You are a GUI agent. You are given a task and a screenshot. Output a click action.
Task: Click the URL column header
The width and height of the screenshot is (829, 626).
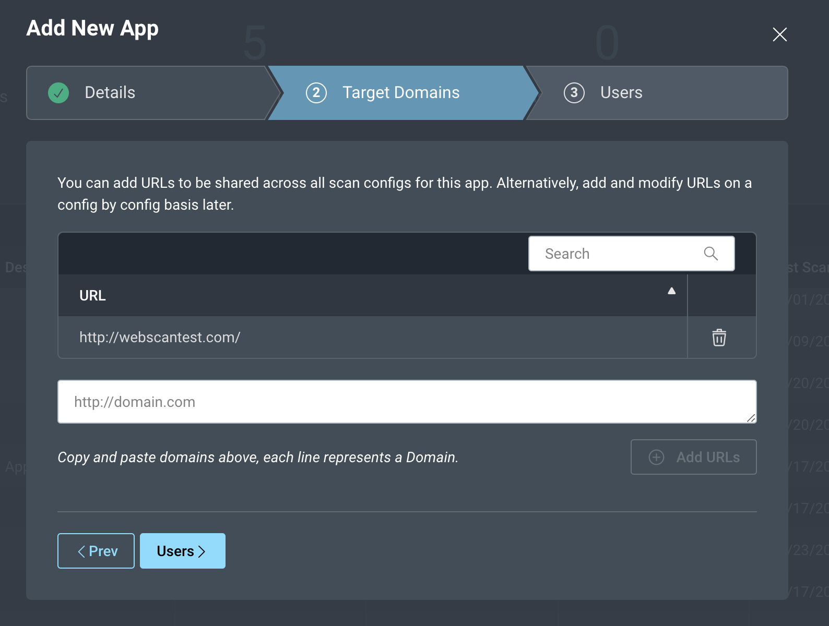pos(93,296)
